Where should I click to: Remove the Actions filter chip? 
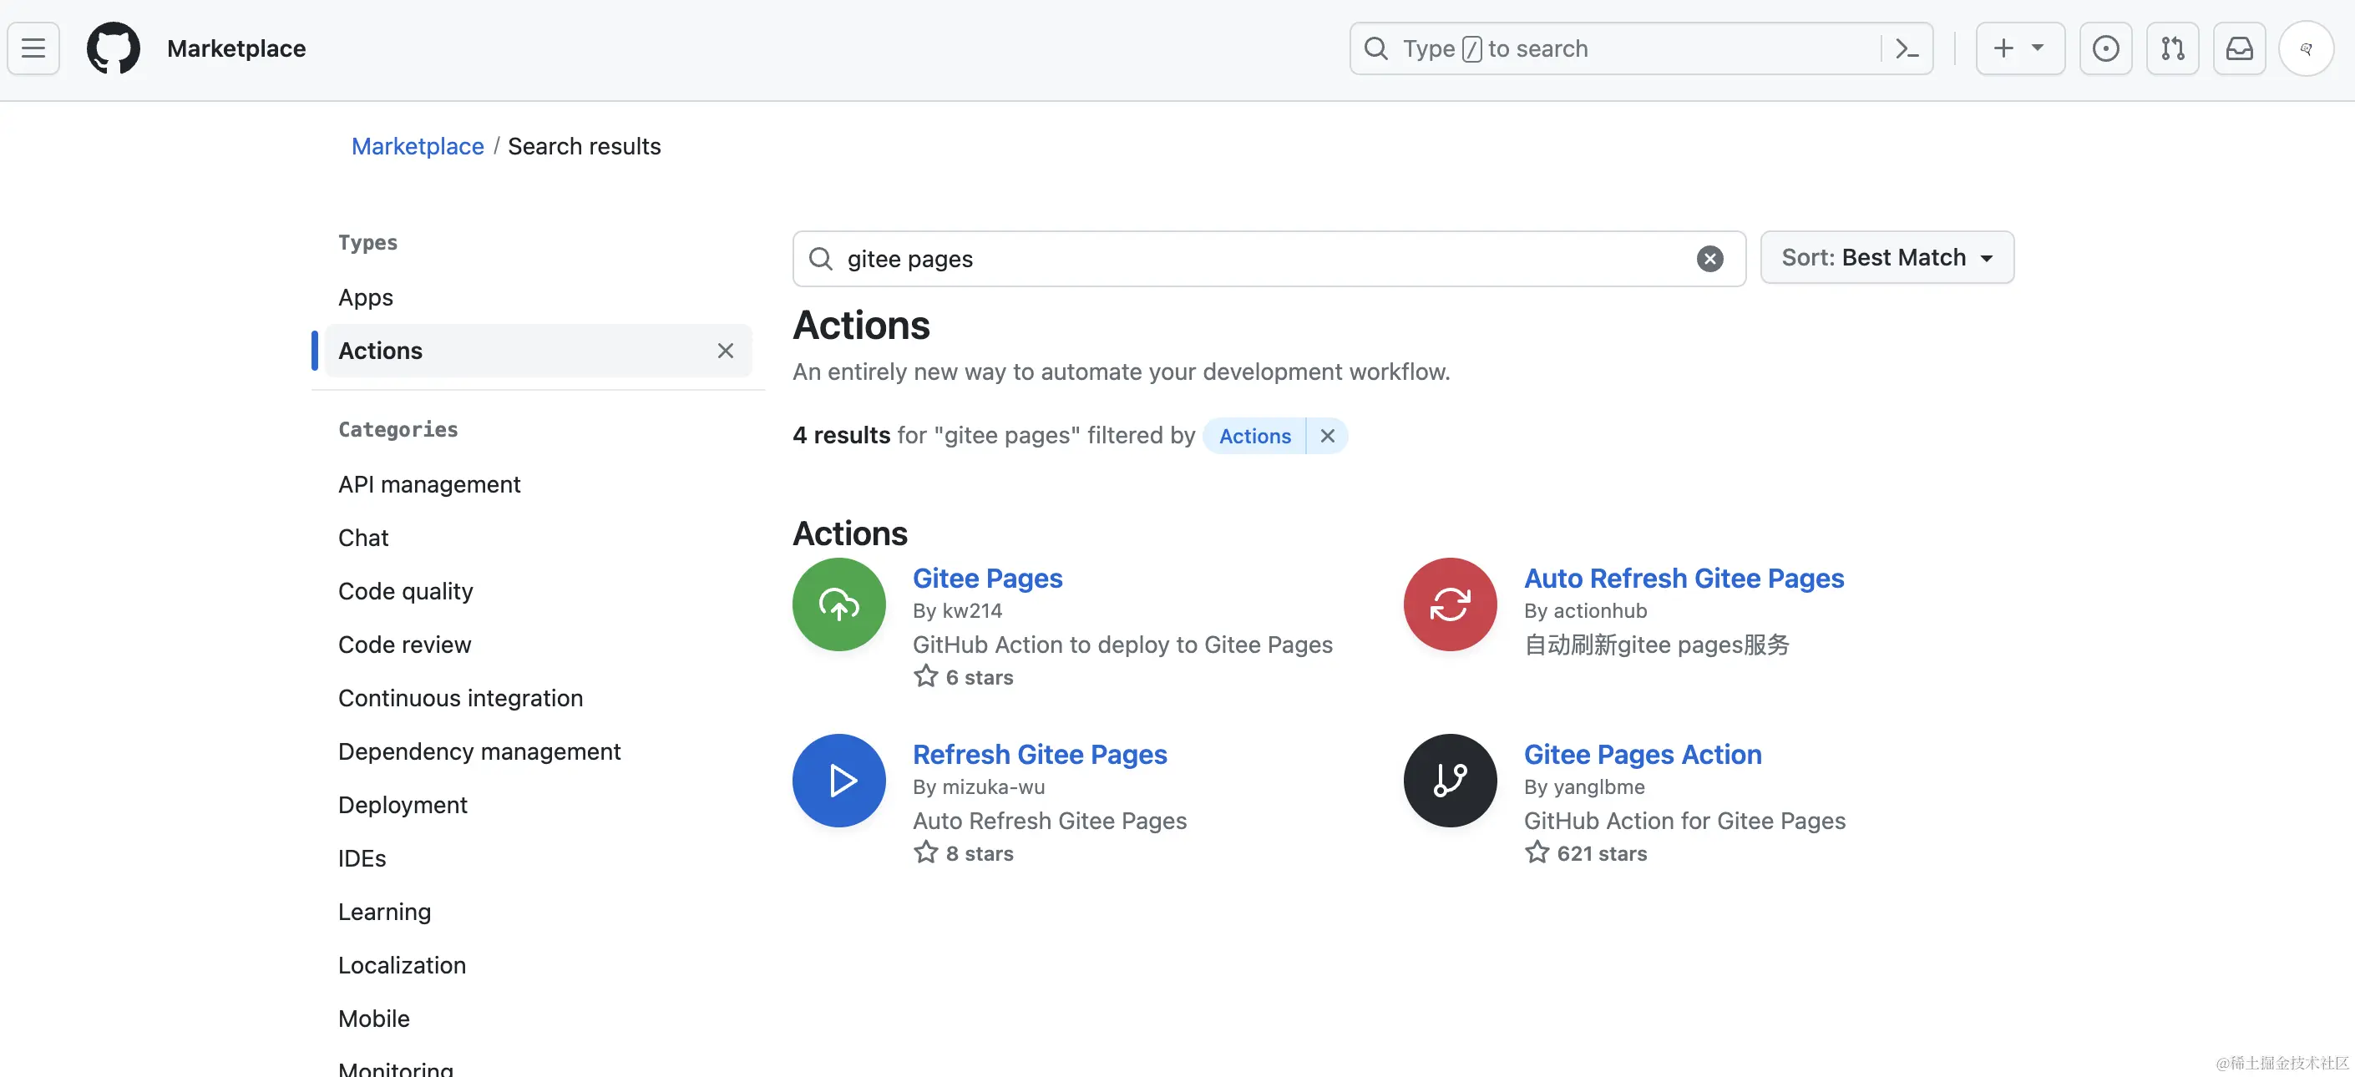(1328, 436)
